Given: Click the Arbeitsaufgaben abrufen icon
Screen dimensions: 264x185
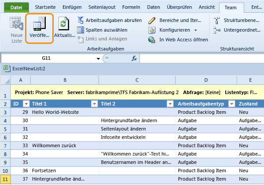Looking at the screenshot, I should (x=81, y=20).
